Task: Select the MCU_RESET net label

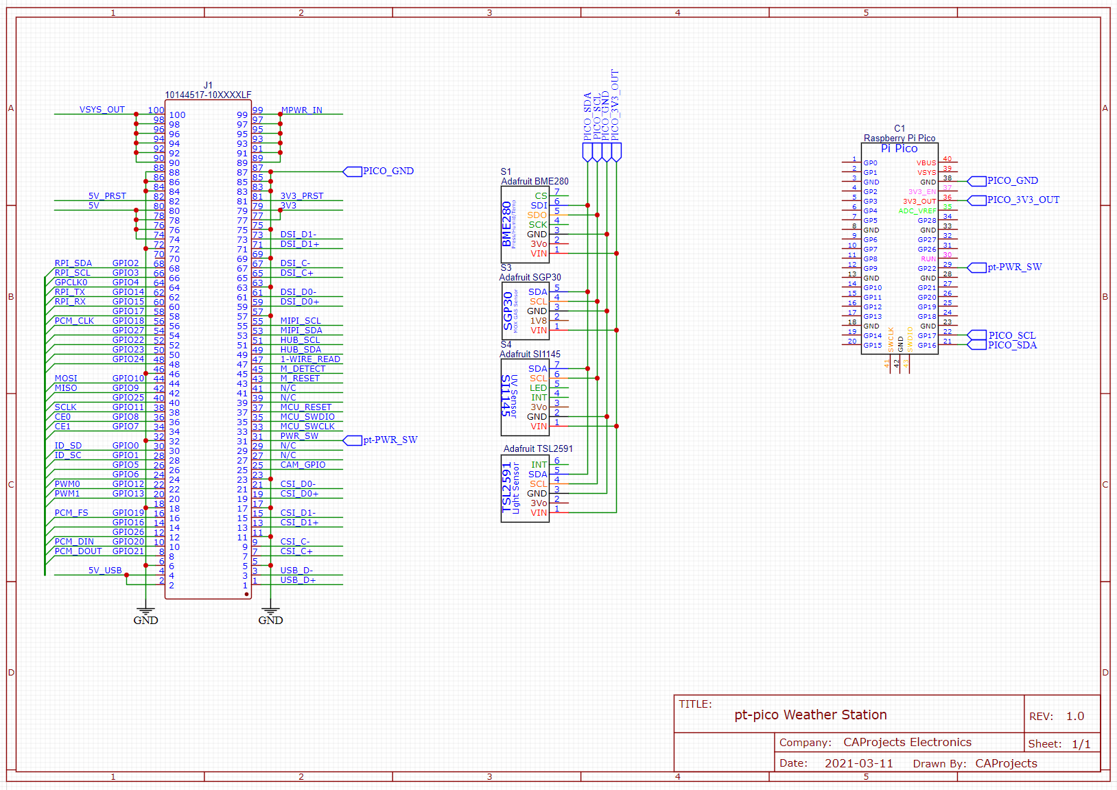Action: [306, 407]
